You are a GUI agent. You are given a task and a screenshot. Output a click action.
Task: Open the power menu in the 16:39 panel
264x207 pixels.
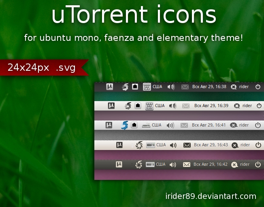pos(259,106)
